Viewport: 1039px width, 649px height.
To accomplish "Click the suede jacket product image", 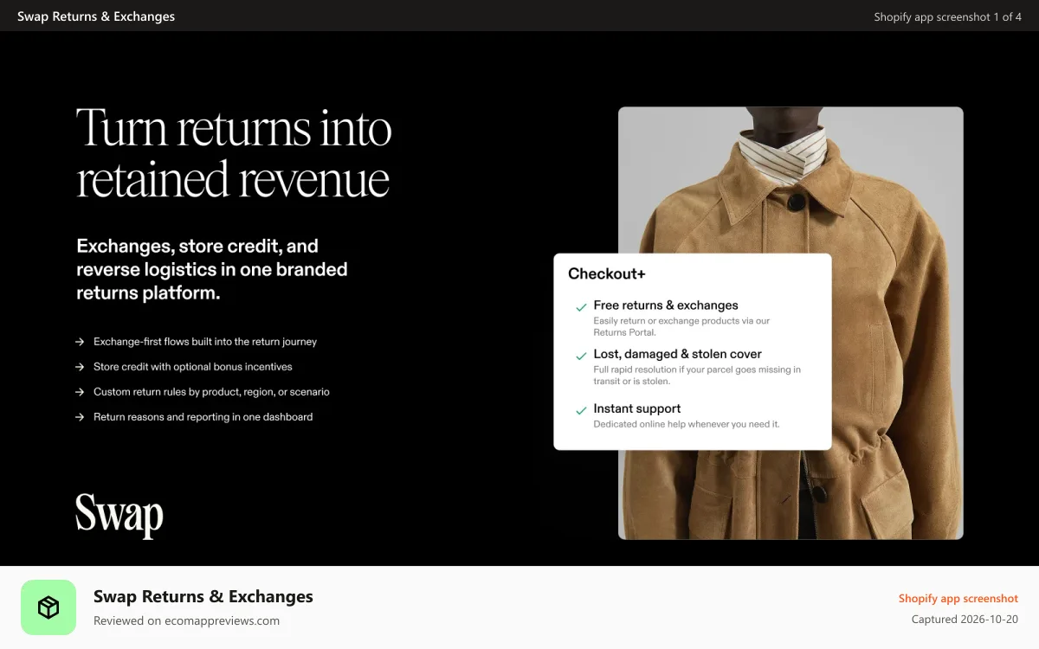I will coord(791,323).
